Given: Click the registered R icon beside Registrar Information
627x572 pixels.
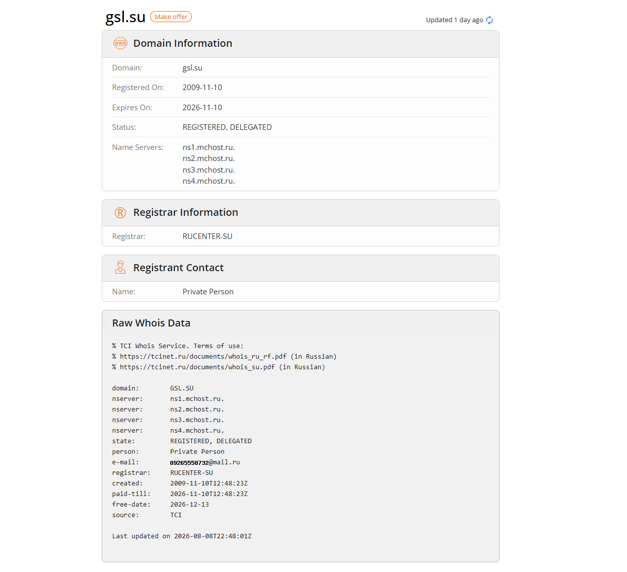Looking at the screenshot, I should click(120, 213).
